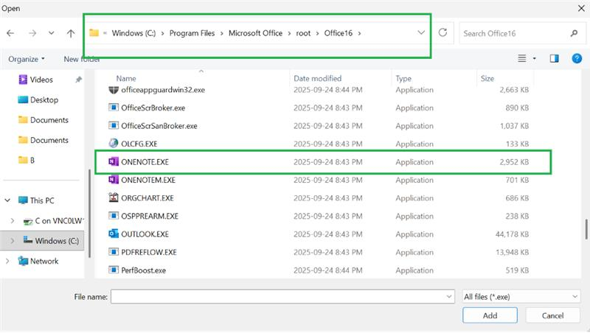The width and height of the screenshot is (590, 333).
Task: Click the New folder button
Action: 82,59
